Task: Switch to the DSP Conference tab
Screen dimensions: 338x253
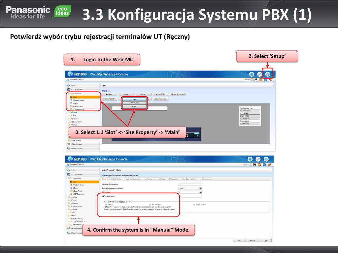Action: (x=205, y=179)
